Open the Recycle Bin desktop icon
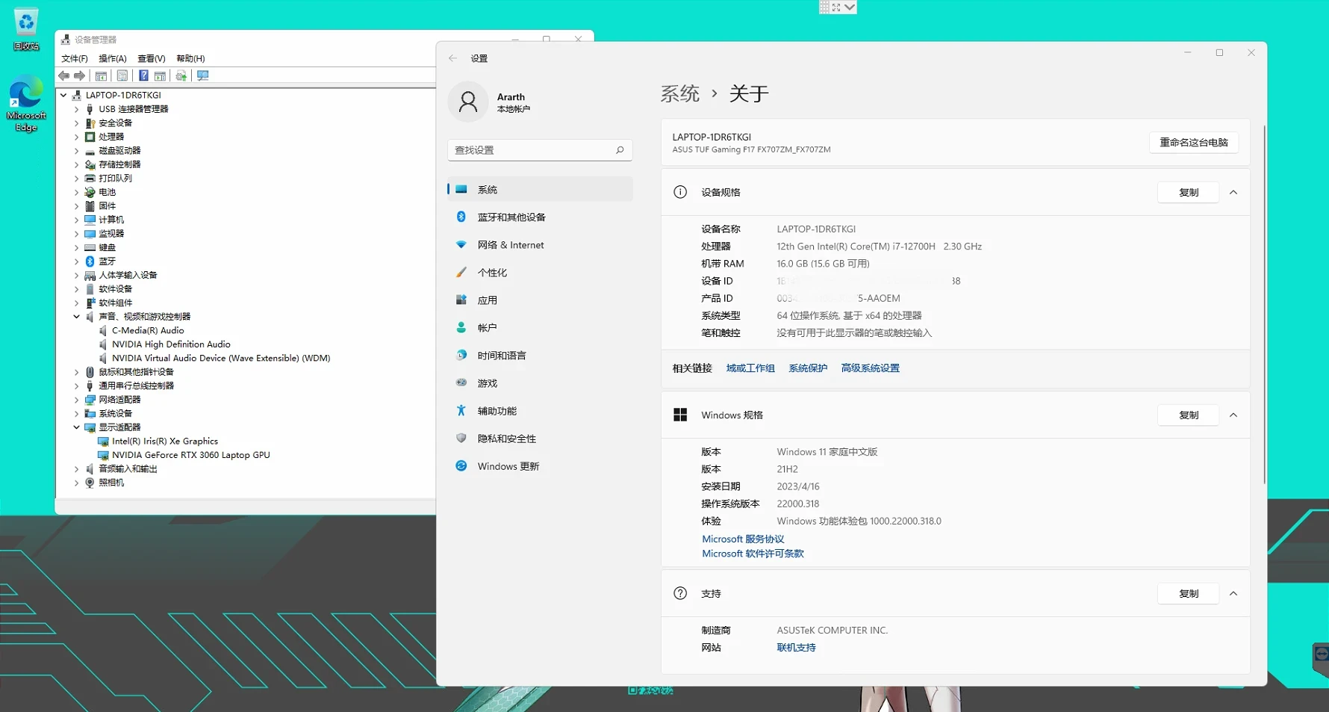Image resolution: width=1329 pixels, height=712 pixels. (x=26, y=28)
